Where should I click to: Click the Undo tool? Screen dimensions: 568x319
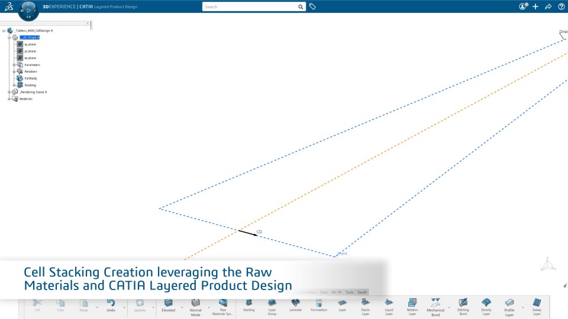[x=111, y=305]
